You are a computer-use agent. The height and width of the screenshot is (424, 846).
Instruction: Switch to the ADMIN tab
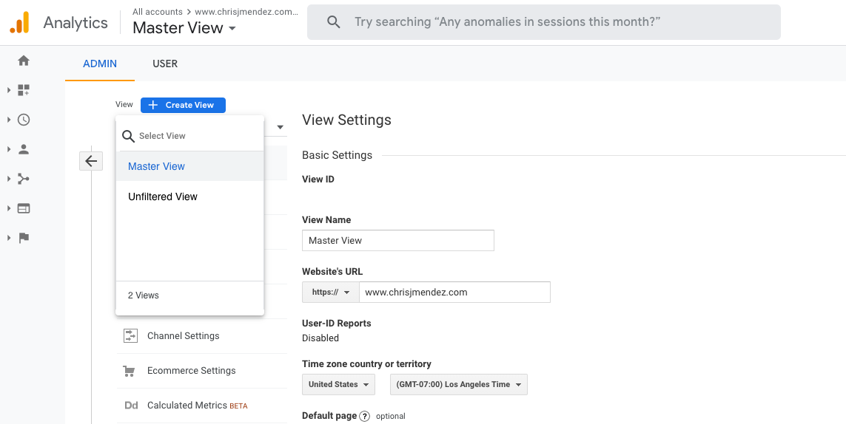(100, 64)
